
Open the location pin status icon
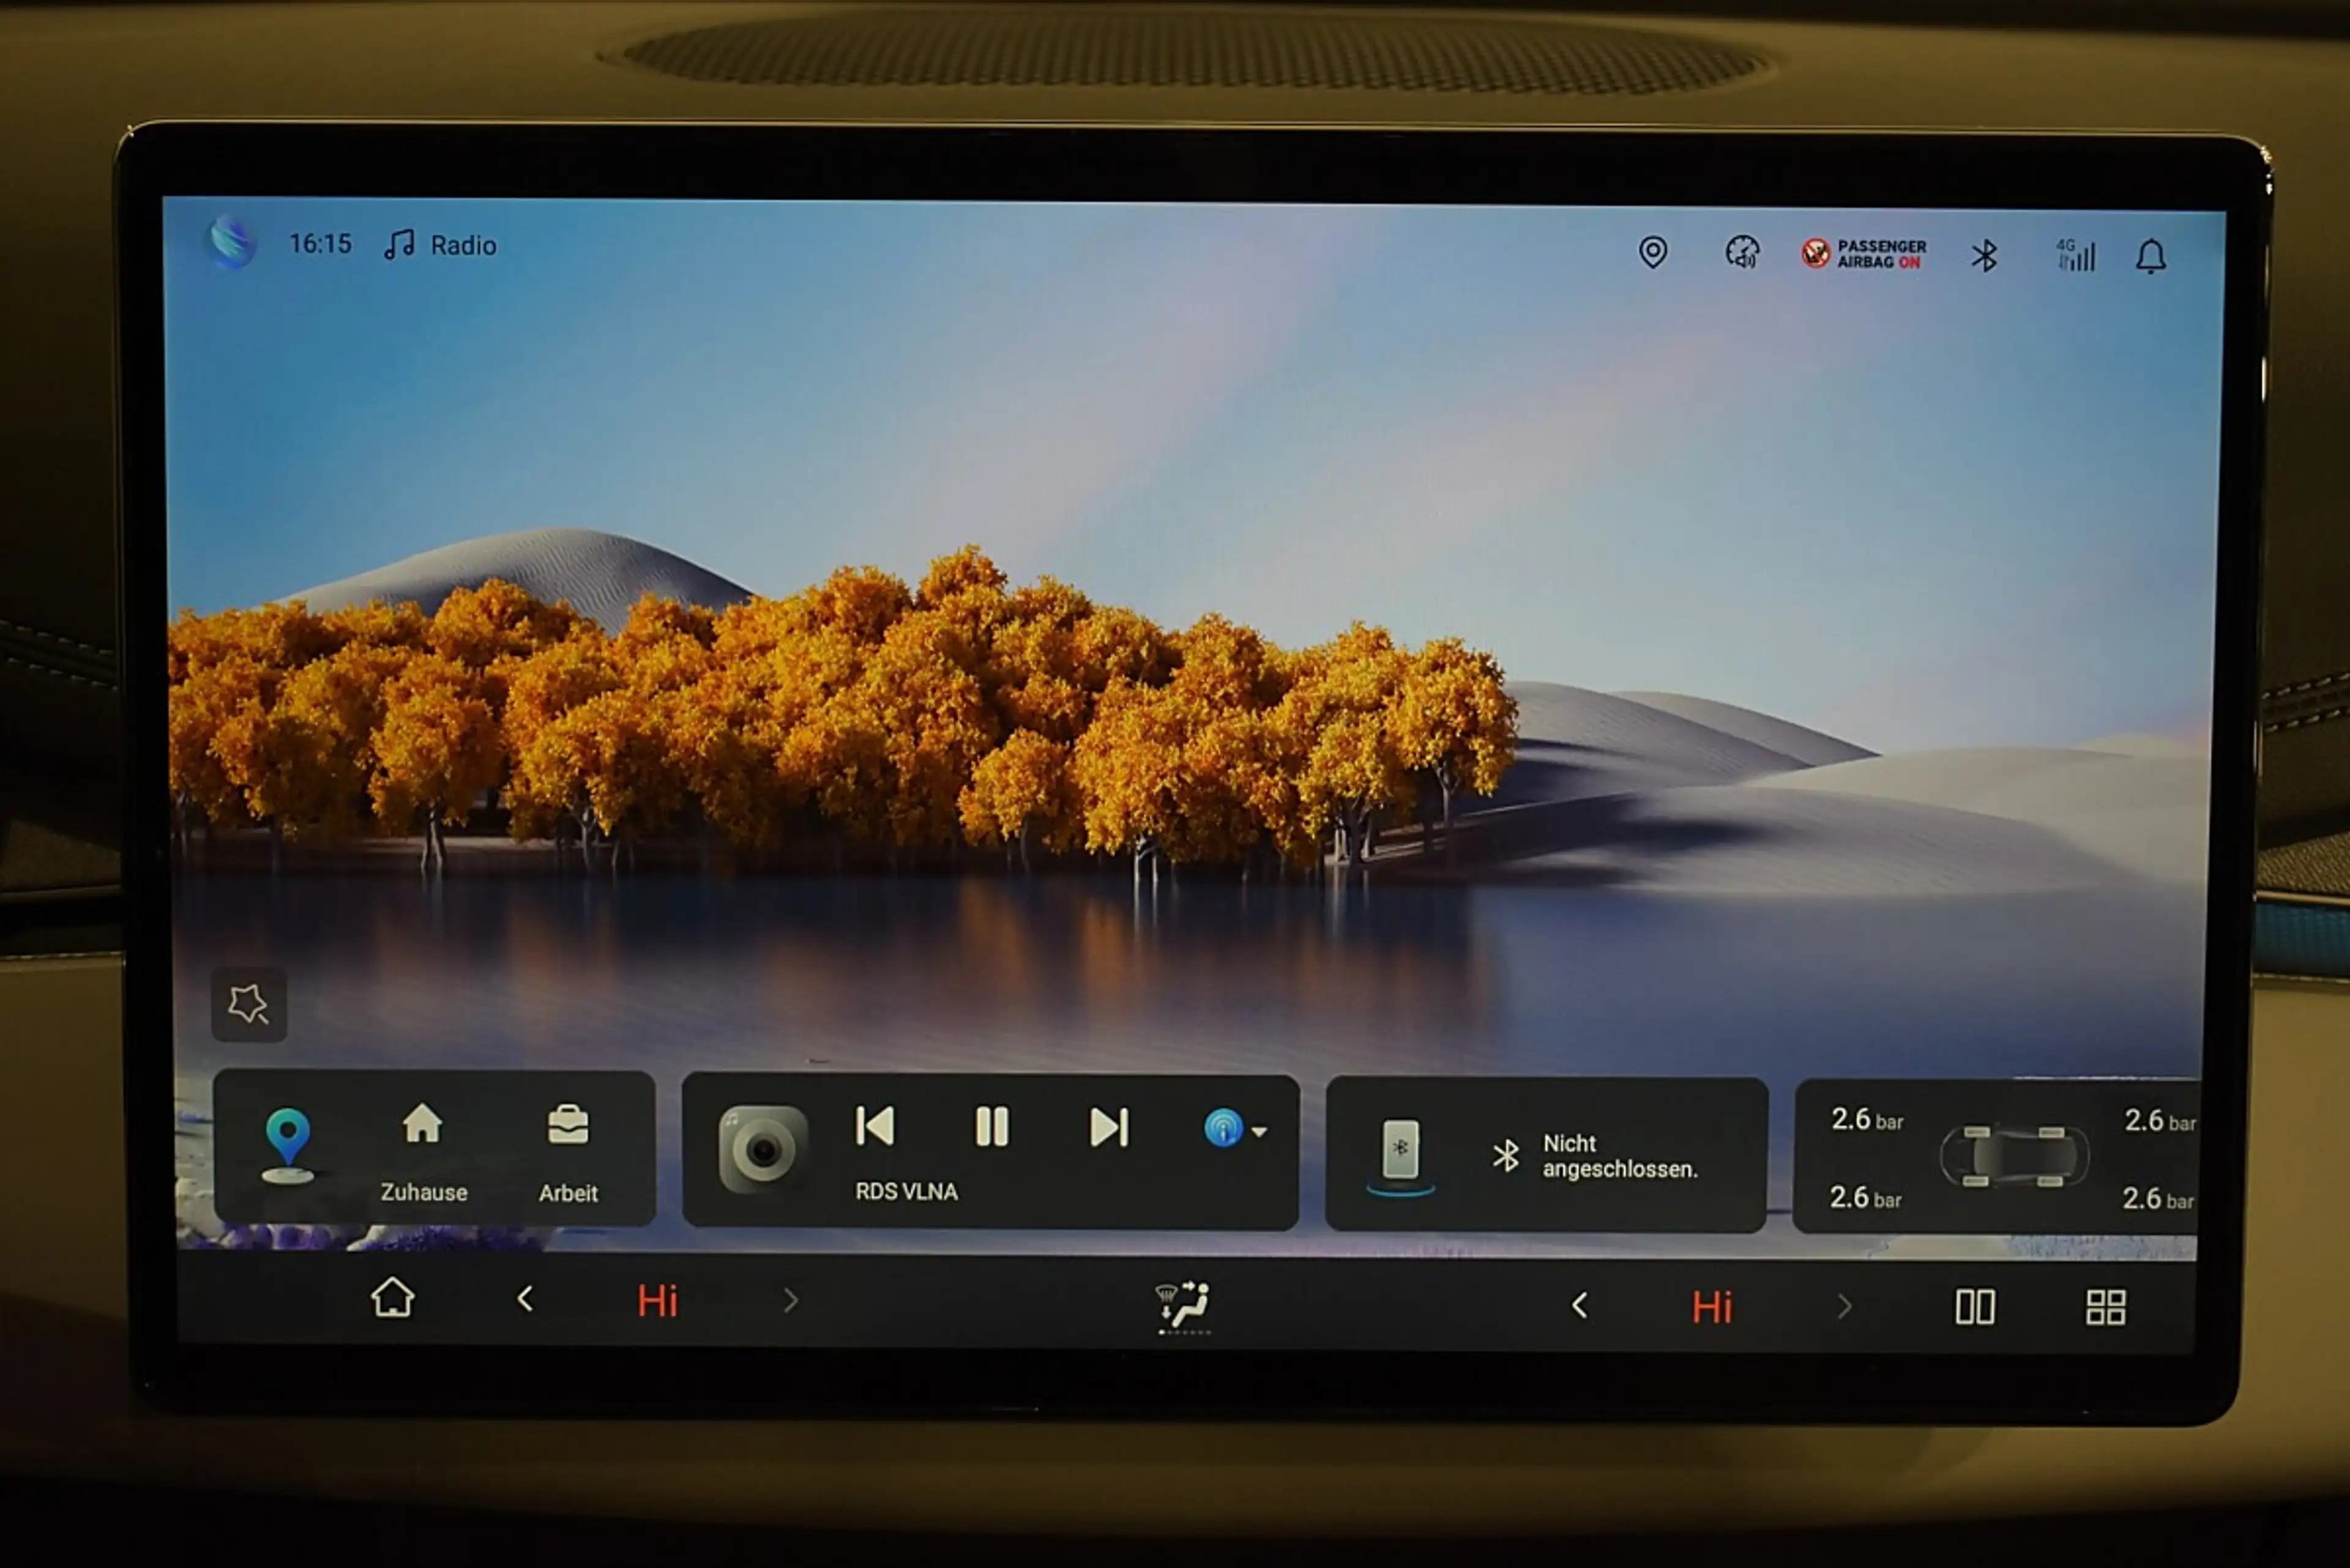point(1653,252)
